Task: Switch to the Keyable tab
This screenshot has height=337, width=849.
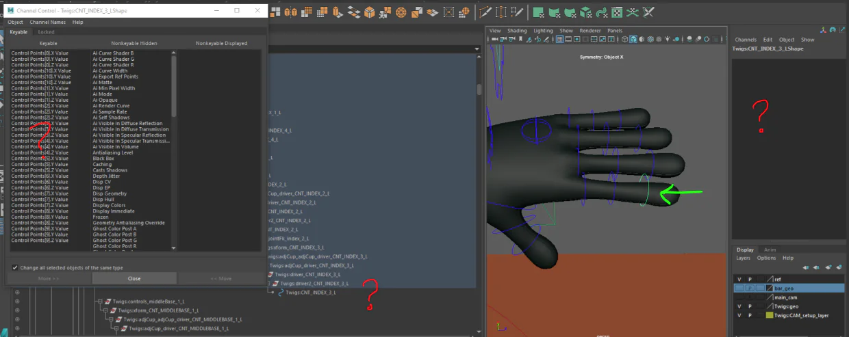Action: pos(18,32)
